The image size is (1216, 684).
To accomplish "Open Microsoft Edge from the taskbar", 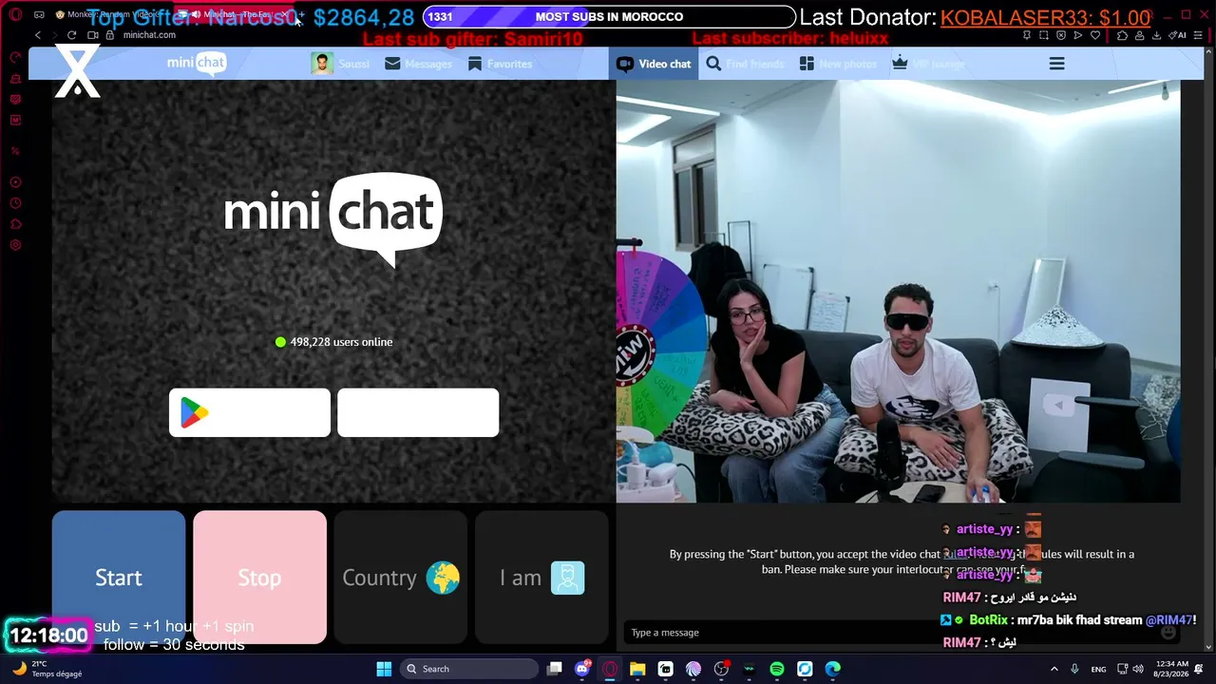I will pos(833,669).
